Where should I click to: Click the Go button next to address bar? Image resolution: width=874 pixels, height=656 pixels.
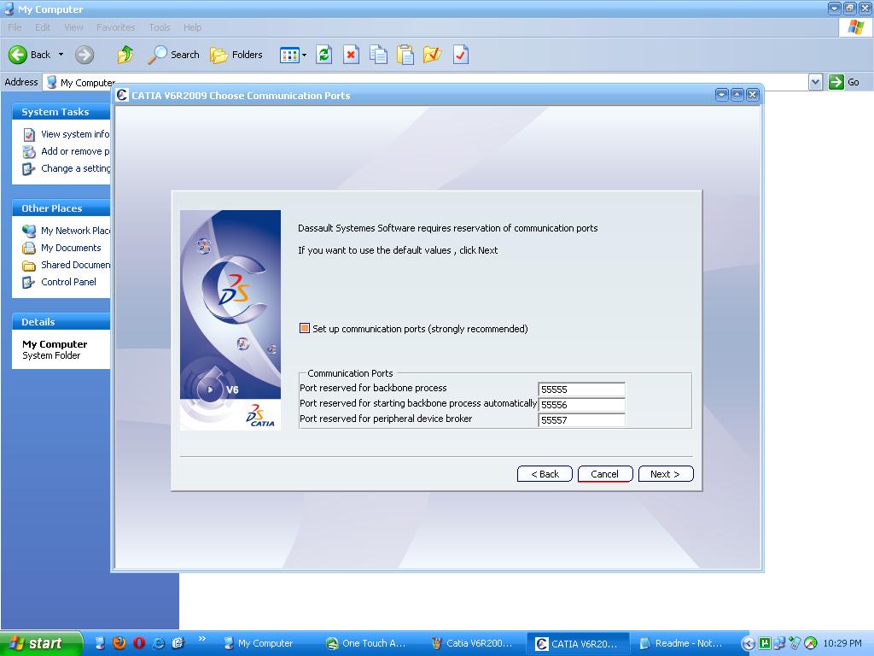pyautogui.click(x=844, y=83)
